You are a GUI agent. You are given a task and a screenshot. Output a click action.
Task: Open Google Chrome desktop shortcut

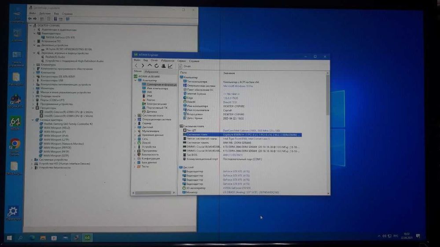click(15, 147)
